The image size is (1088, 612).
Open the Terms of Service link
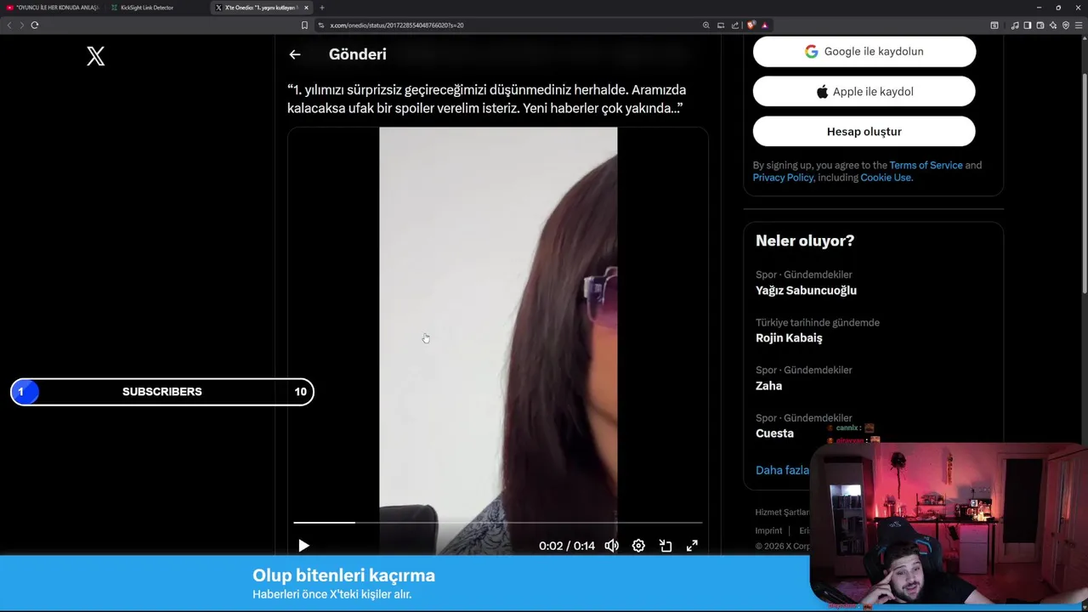pyautogui.click(x=926, y=165)
